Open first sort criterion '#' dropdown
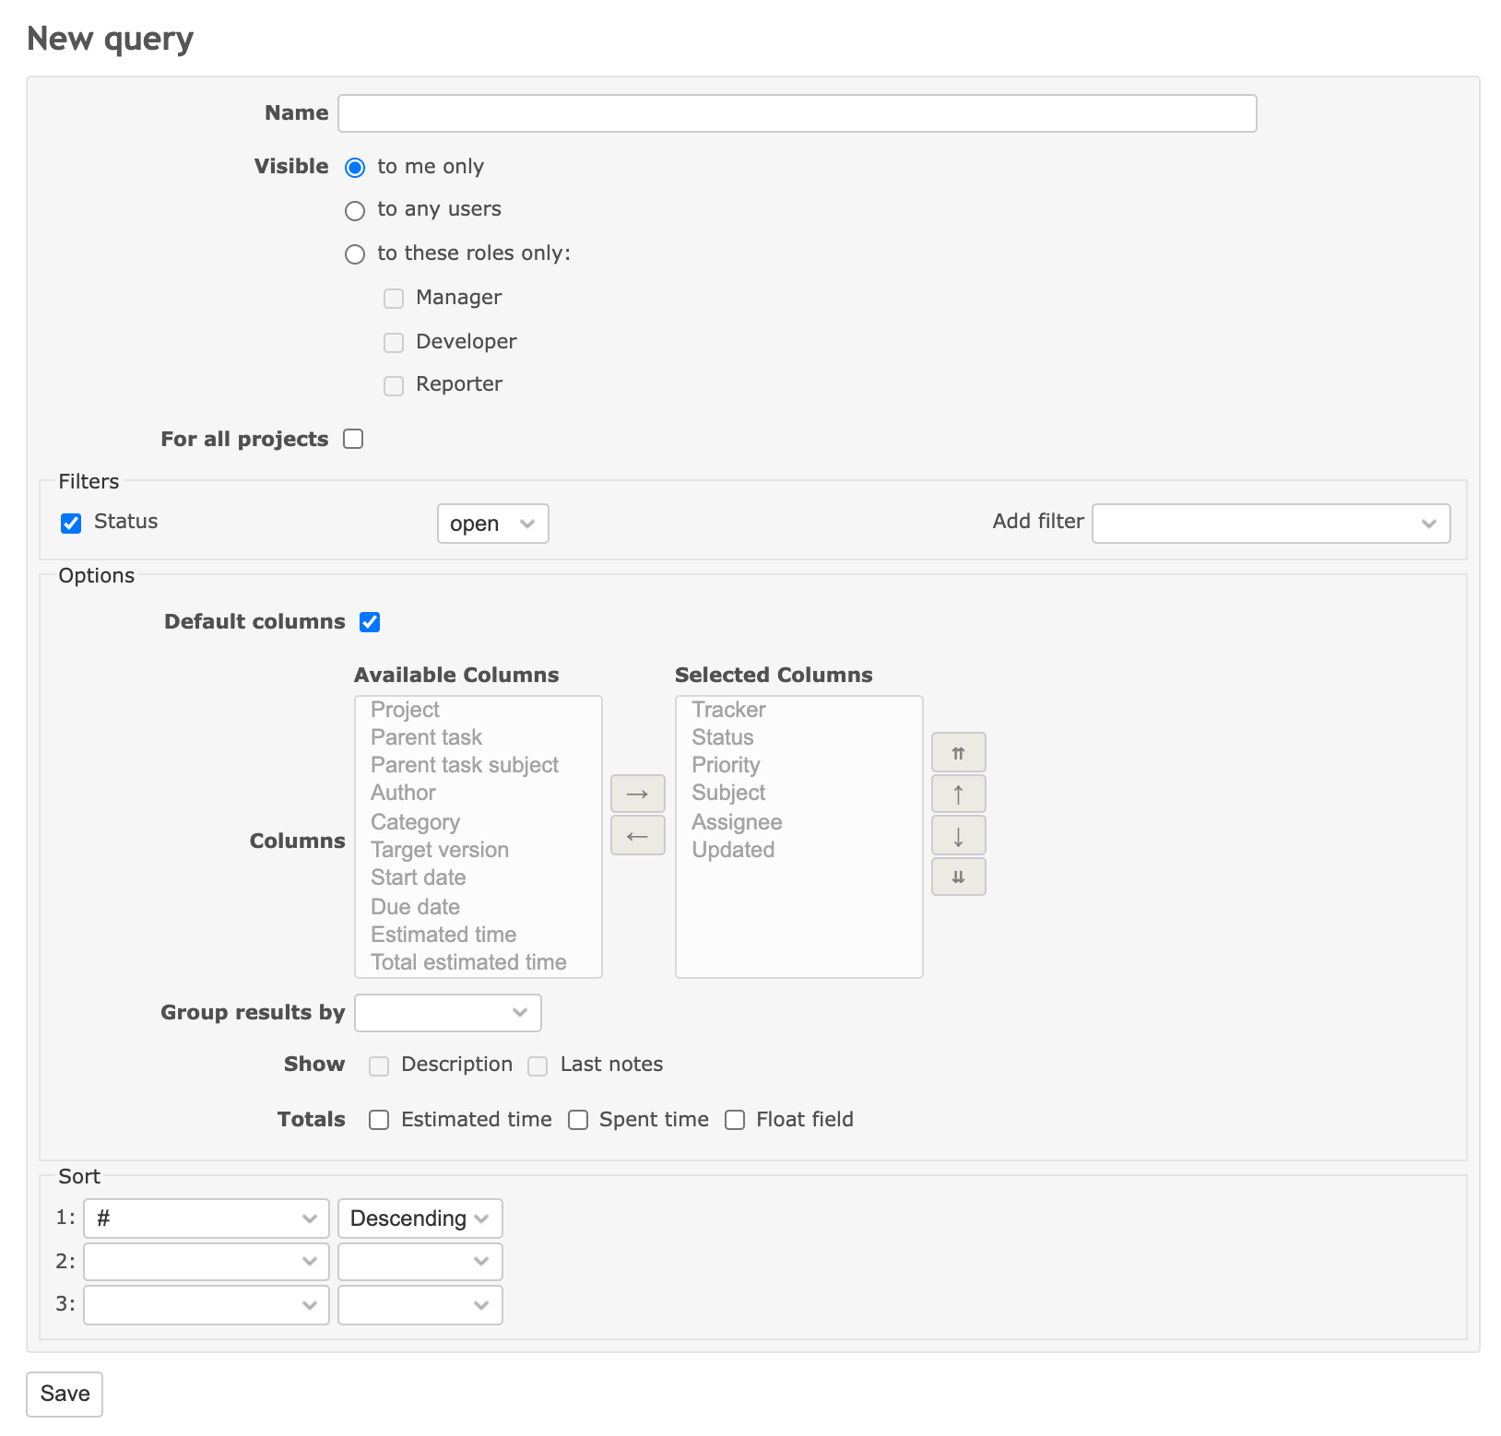 point(206,1218)
